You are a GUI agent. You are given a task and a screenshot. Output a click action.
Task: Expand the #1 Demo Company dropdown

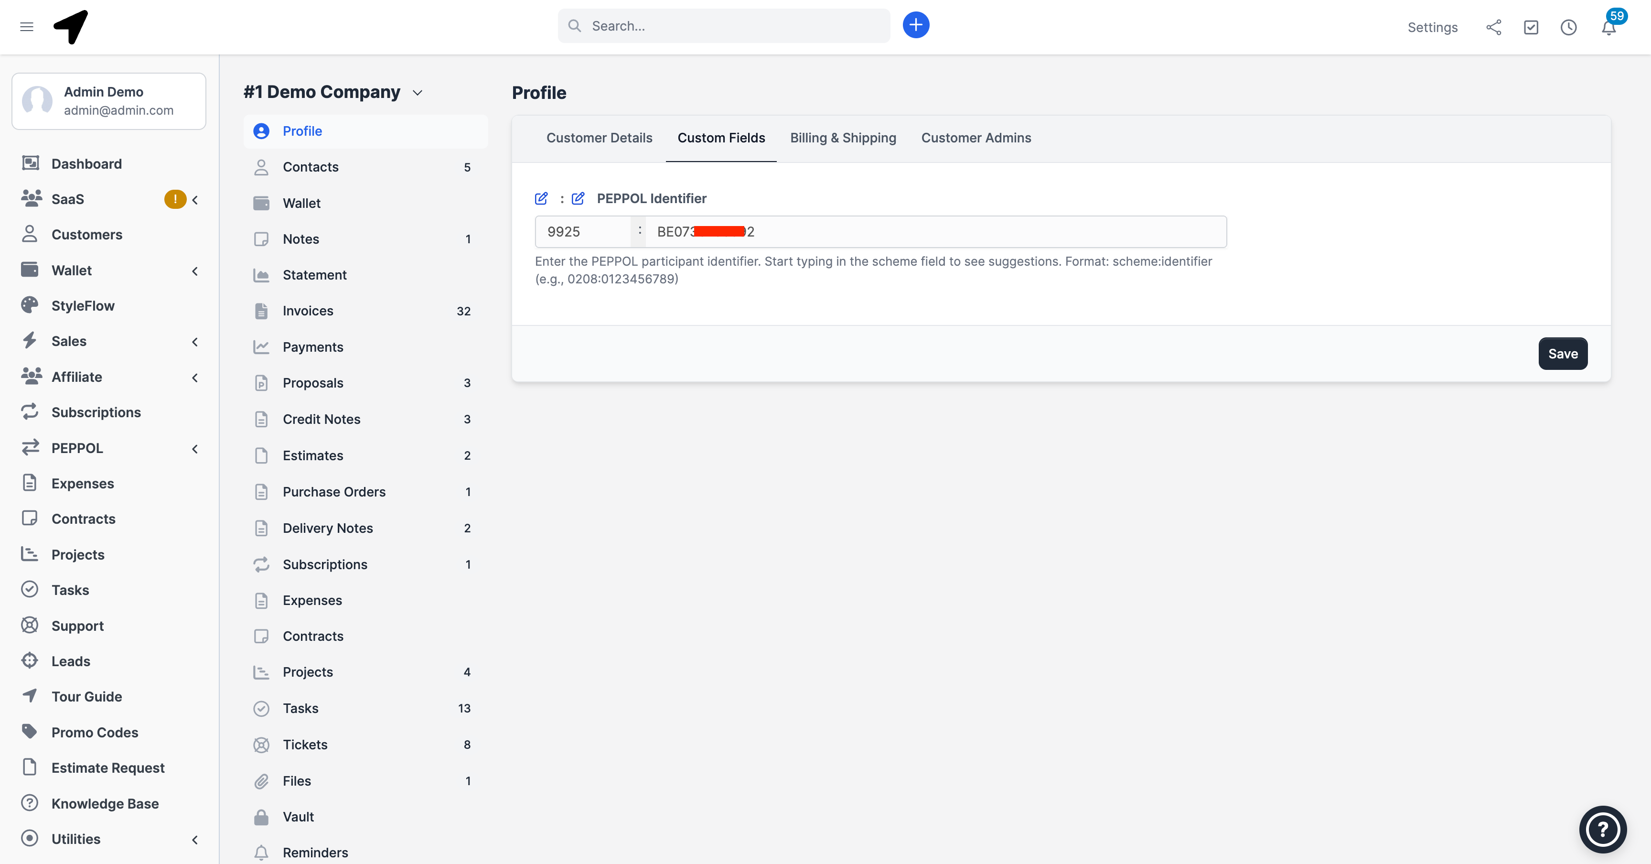coord(417,93)
